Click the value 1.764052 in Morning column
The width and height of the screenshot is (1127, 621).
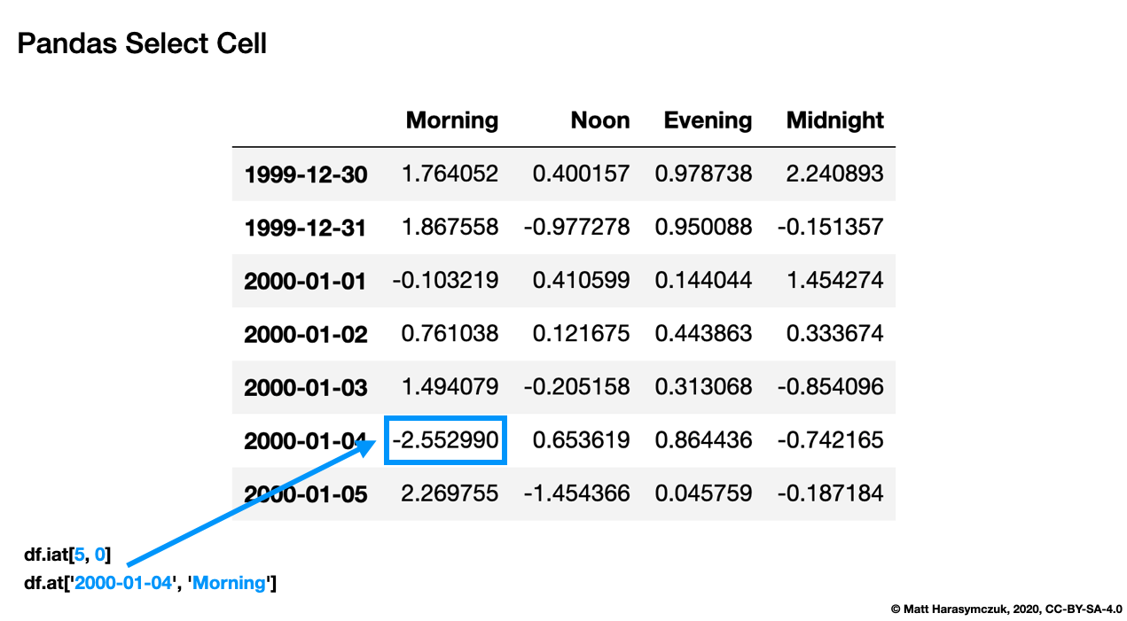[451, 174]
